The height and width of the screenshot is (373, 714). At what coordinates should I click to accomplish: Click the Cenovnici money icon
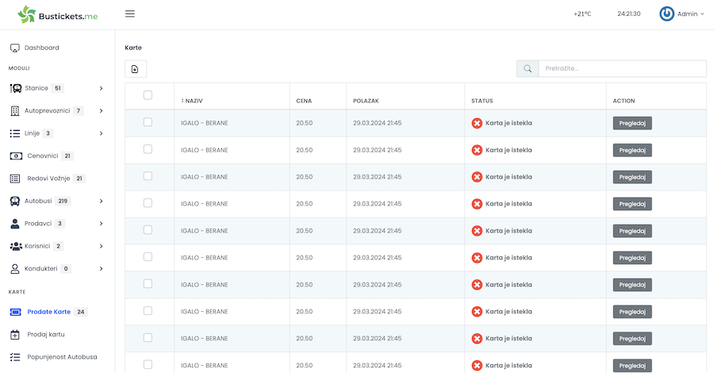point(16,156)
